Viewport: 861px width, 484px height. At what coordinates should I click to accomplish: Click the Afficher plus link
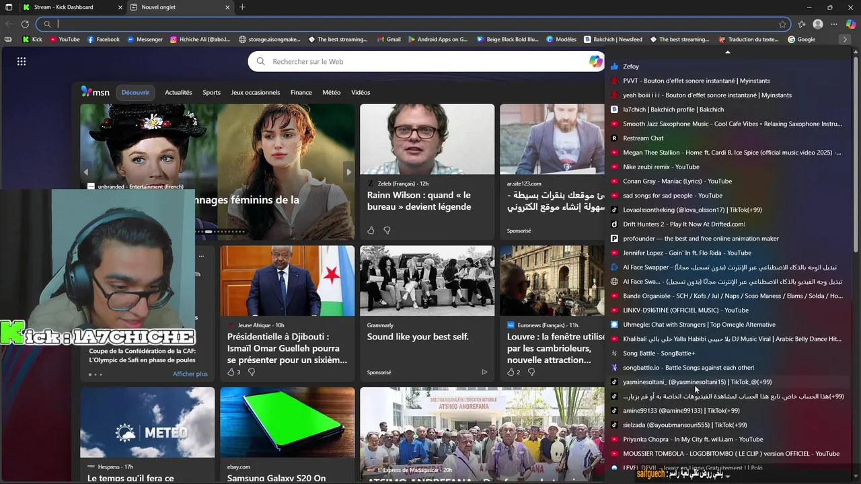pos(190,374)
